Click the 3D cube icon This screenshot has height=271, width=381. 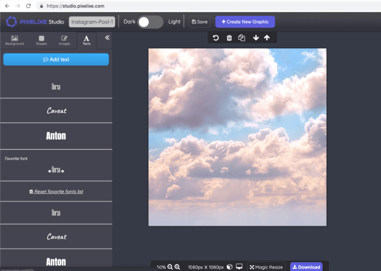tap(229, 267)
